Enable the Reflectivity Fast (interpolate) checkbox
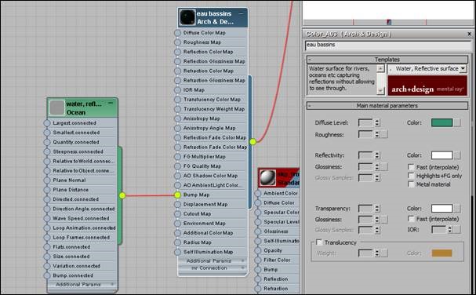476x295 pixels. click(x=411, y=167)
